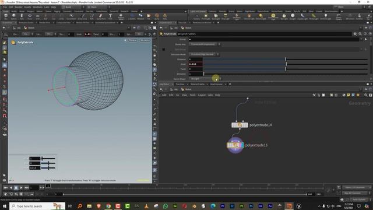Click the polyextrude14 node

coord(240,125)
